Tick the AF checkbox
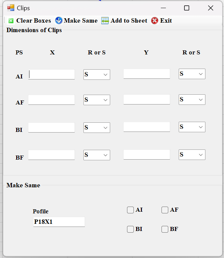This screenshot has height=258, width=224. pyautogui.click(x=165, y=210)
